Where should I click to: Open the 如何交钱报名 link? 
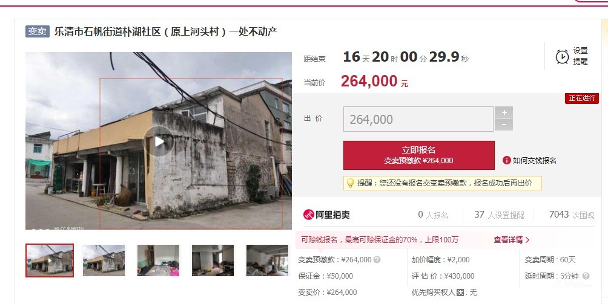tap(534, 161)
